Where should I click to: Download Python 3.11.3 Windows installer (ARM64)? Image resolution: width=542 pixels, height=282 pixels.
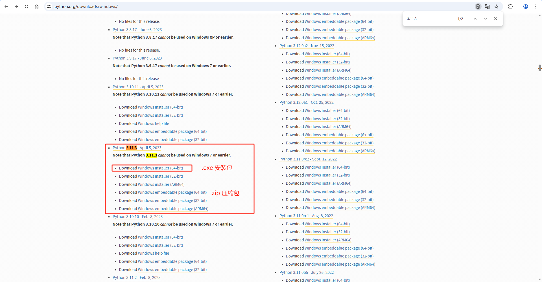[161, 184]
